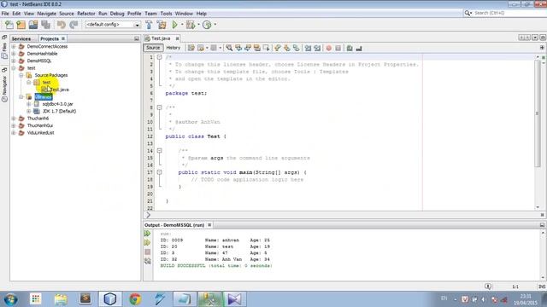
Task: Build the project with hammer icon
Action: [x=149, y=25]
